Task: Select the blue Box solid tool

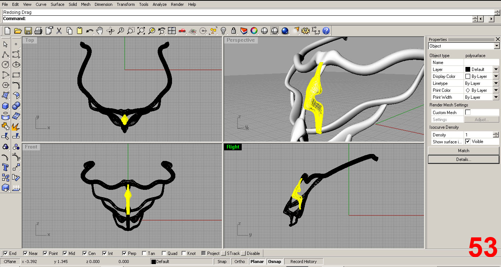Action: (6, 106)
